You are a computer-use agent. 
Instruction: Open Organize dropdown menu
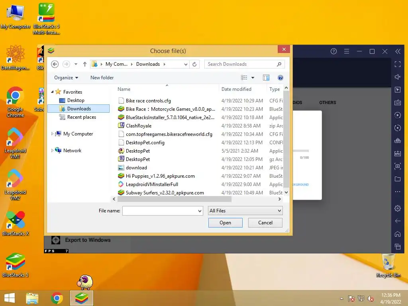pyautogui.click(x=66, y=78)
